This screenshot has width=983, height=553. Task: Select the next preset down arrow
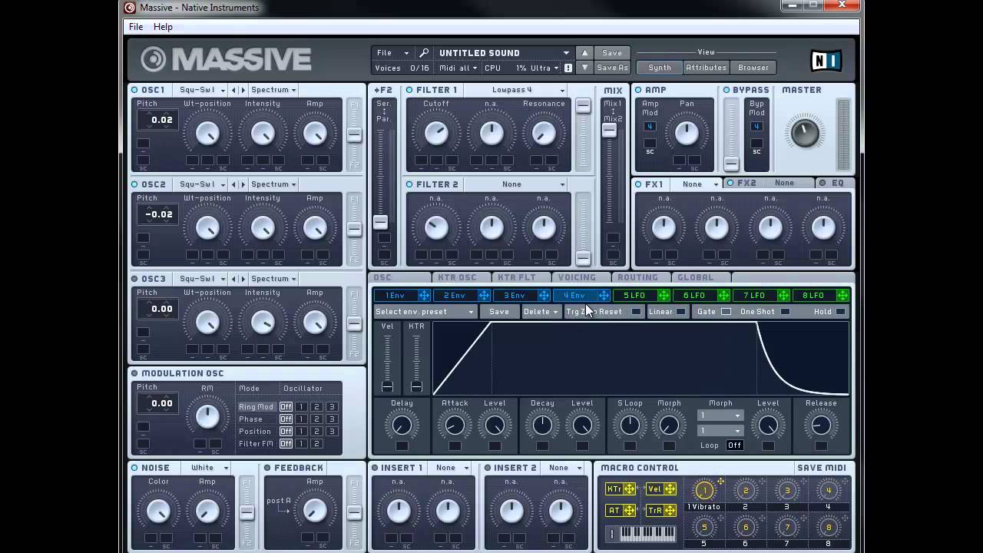coord(584,68)
